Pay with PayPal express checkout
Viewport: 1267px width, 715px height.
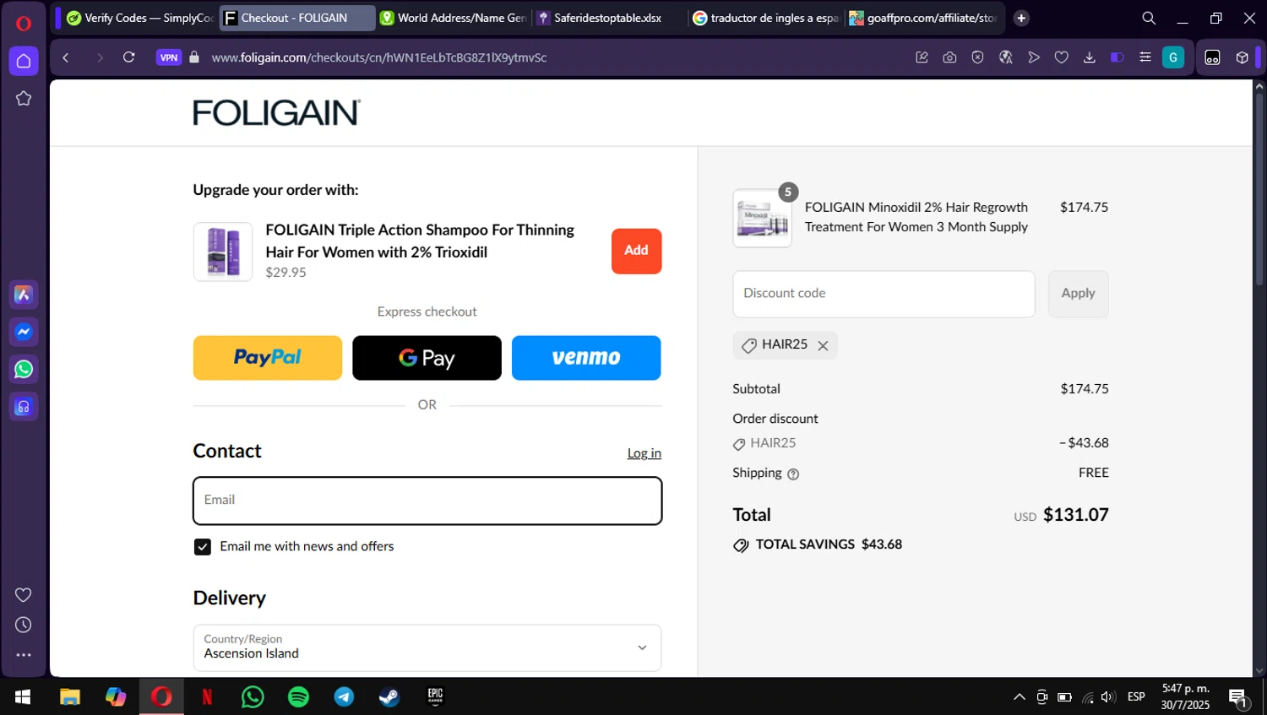pyautogui.click(x=268, y=358)
